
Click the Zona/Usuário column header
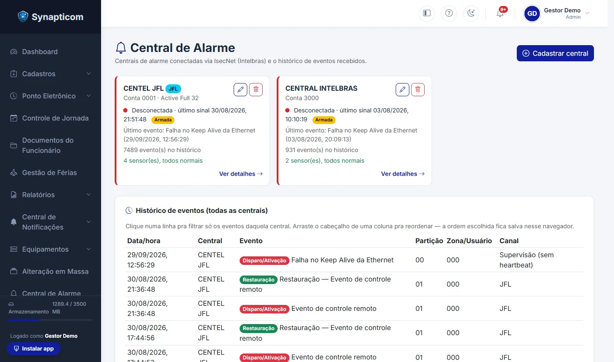pyautogui.click(x=469, y=241)
